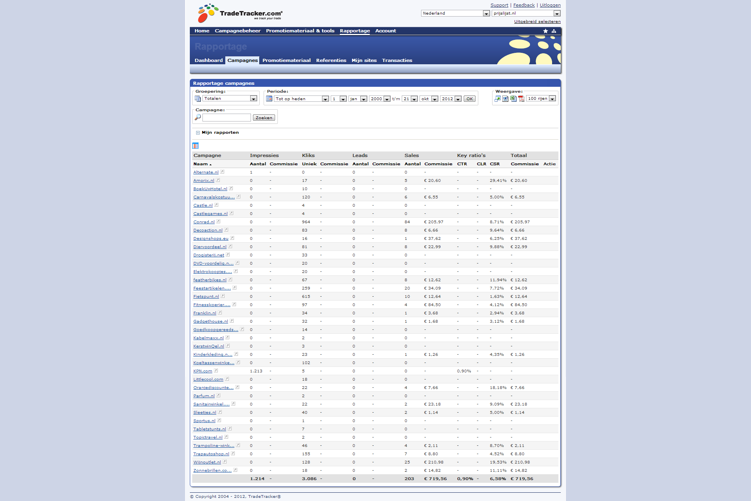Export the report to Excel
Viewport: 751px width, 501px height.
[513, 99]
